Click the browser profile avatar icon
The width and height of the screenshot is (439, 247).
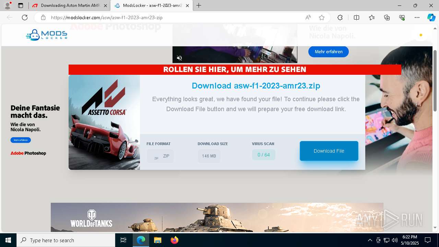pos(8,5)
